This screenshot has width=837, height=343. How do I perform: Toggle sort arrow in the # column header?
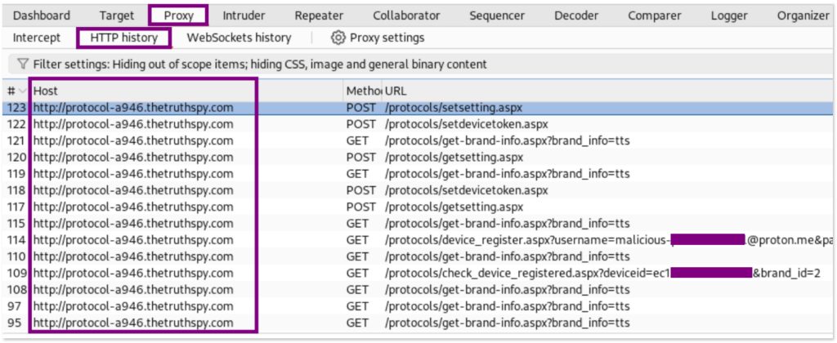(23, 91)
